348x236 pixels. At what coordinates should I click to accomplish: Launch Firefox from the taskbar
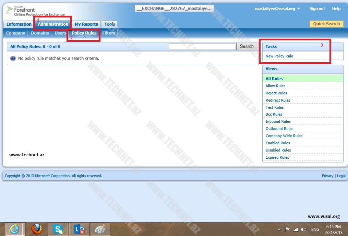point(37,229)
